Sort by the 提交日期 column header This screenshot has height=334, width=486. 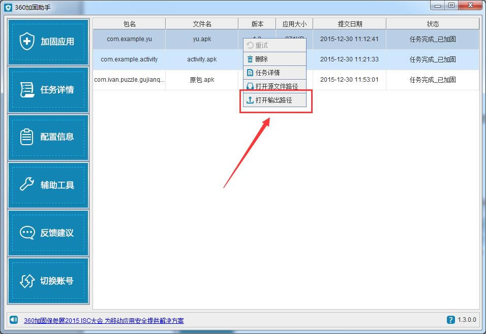coord(350,24)
